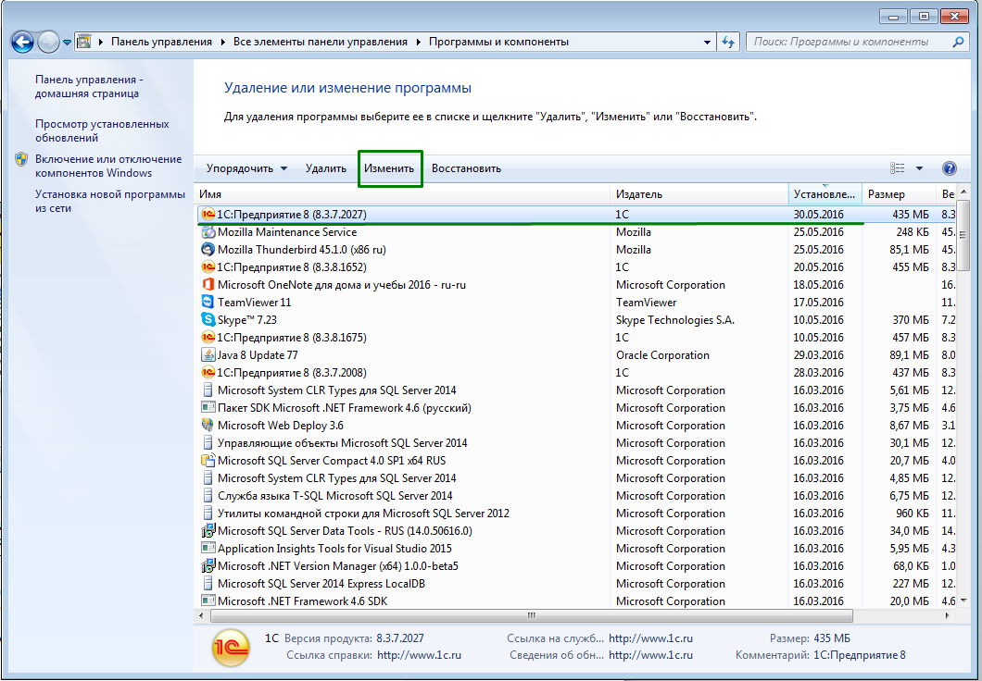
Task: Click Восстановить in the toolbar
Action: click(x=466, y=168)
